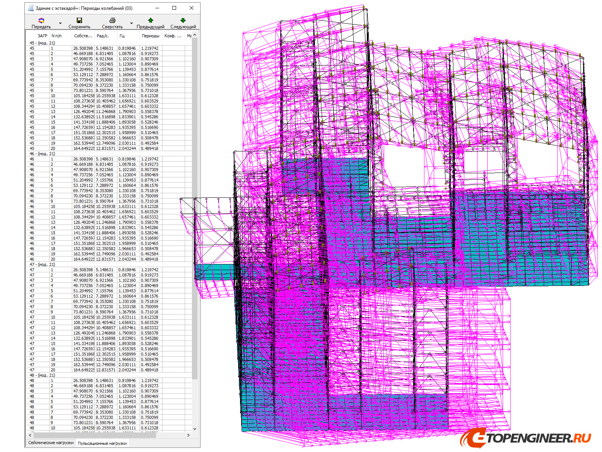Switch to Пульсационные нагрузки tab
Viewport: 602px width, 452px height.
tap(102, 443)
